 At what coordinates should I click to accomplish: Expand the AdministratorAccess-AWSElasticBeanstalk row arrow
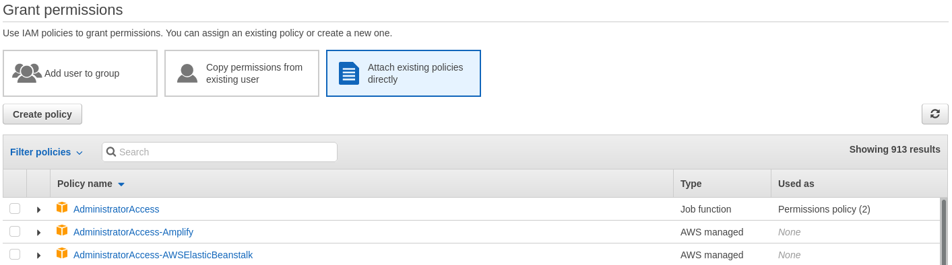(x=38, y=256)
